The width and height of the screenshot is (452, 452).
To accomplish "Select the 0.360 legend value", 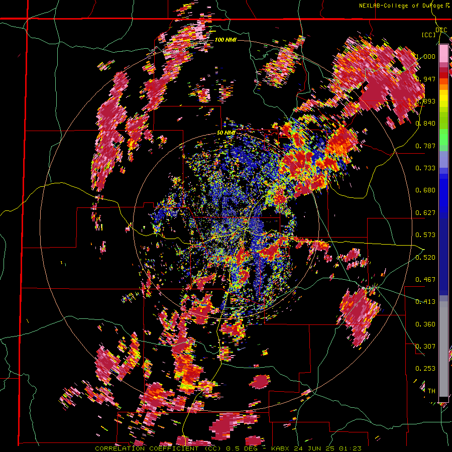I will click(425, 324).
